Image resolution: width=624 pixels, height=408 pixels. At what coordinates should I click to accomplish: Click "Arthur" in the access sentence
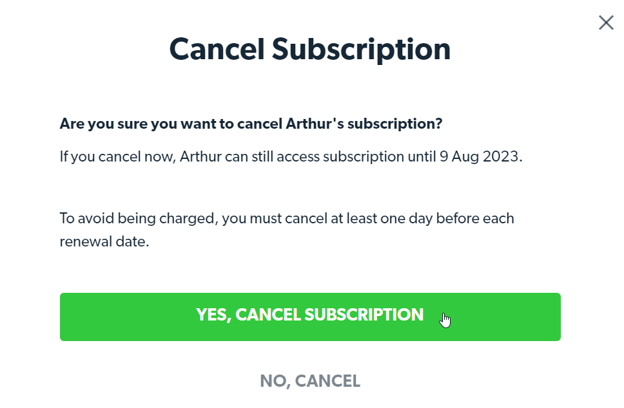pyautogui.click(x=200, y=157)
